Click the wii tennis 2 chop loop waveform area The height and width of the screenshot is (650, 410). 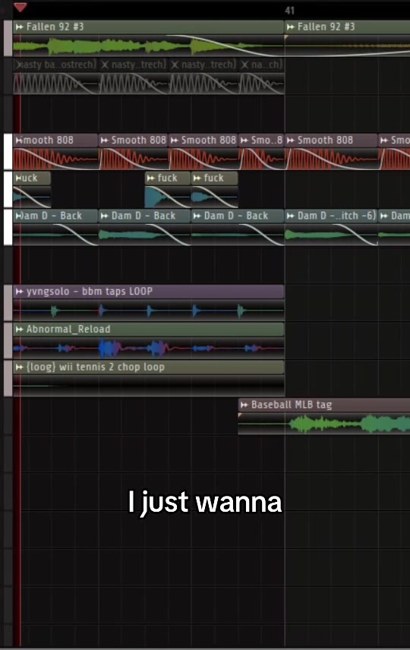pyautogui.click(x=148, y=386)
